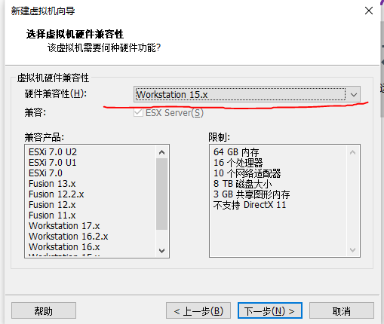Select Workstation 17.x in the products list
This screenshot has height=324, width=384.
point(64,226)
